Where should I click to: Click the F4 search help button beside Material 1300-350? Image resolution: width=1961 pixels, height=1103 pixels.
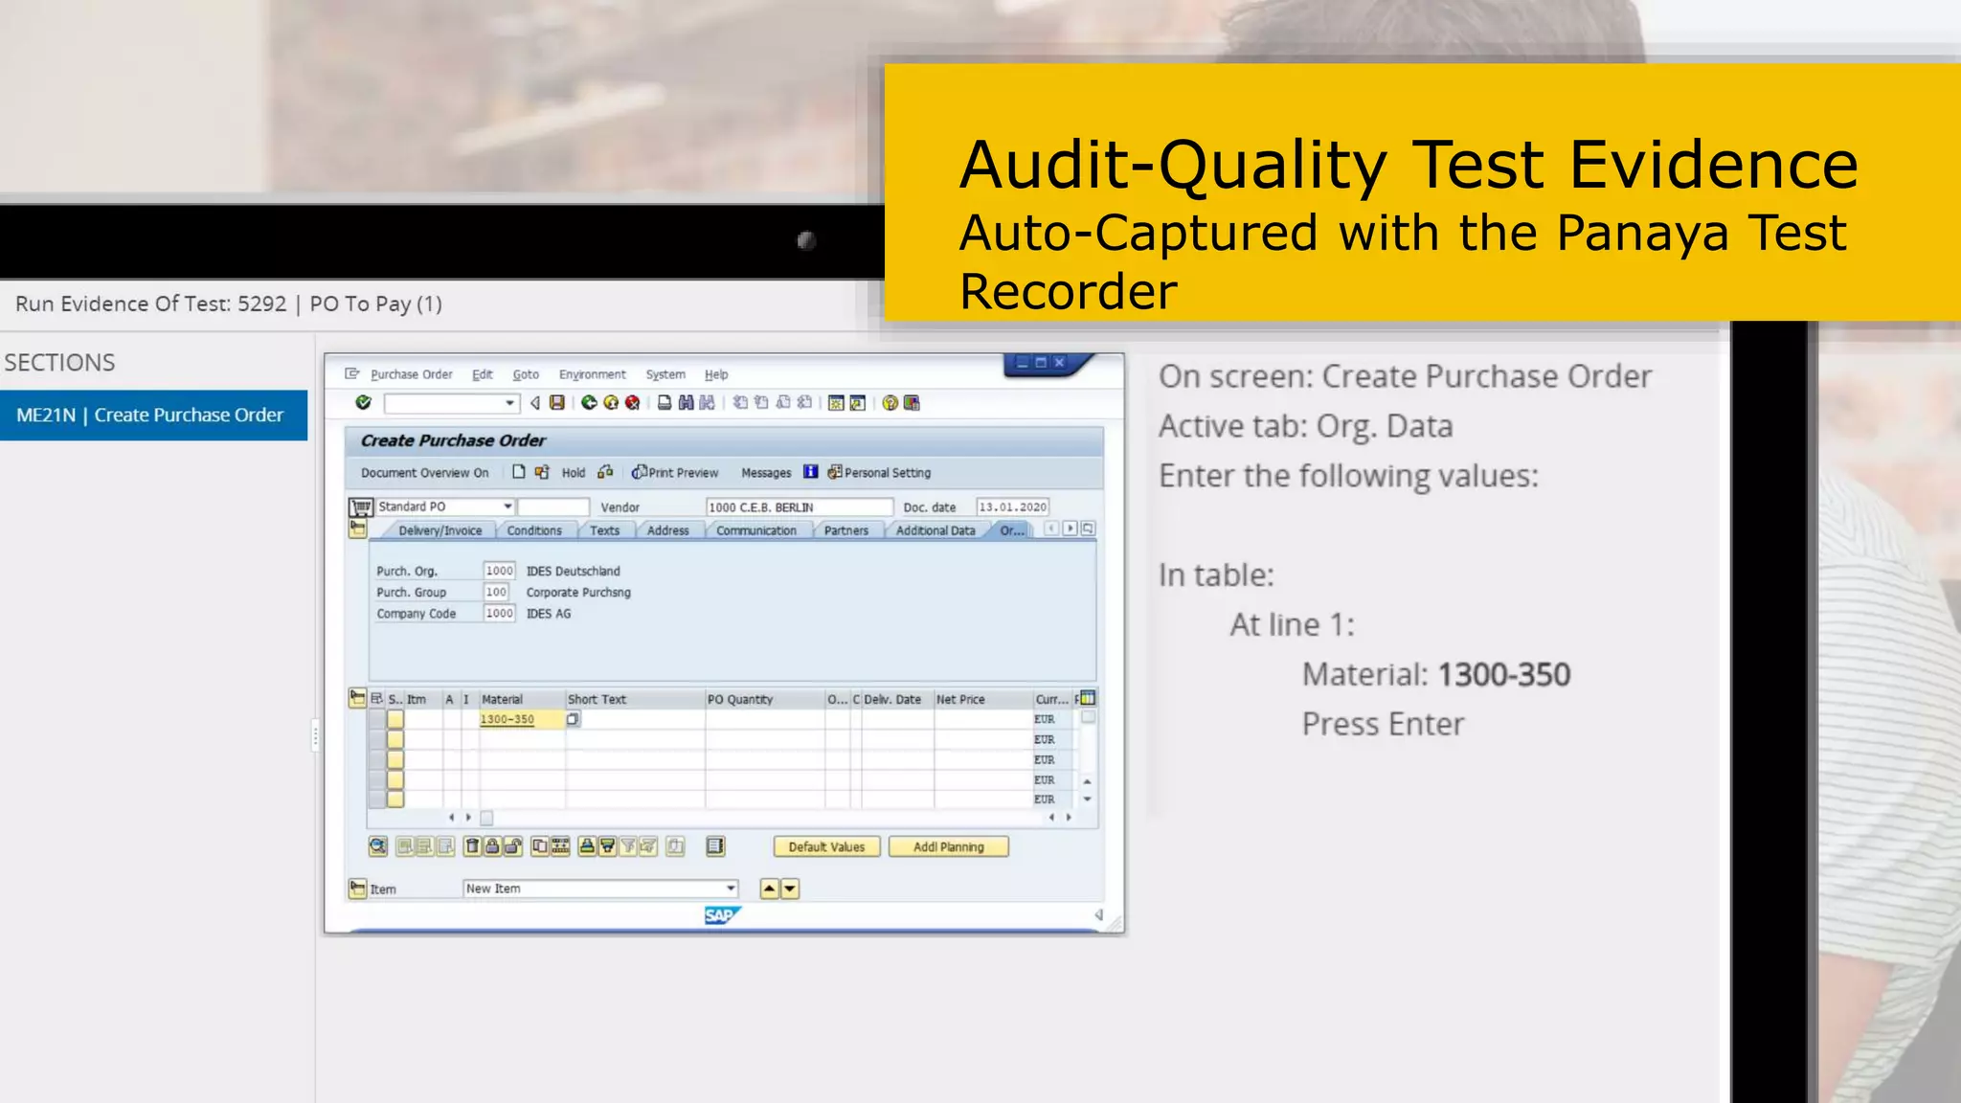tap(573, 719)
